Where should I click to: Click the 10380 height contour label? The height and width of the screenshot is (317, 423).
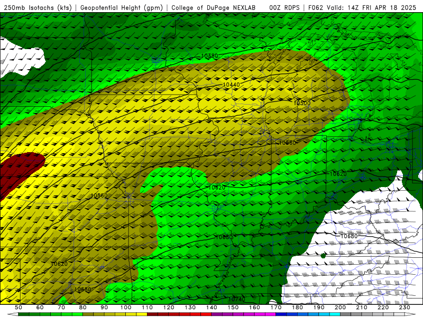(209, 56)
